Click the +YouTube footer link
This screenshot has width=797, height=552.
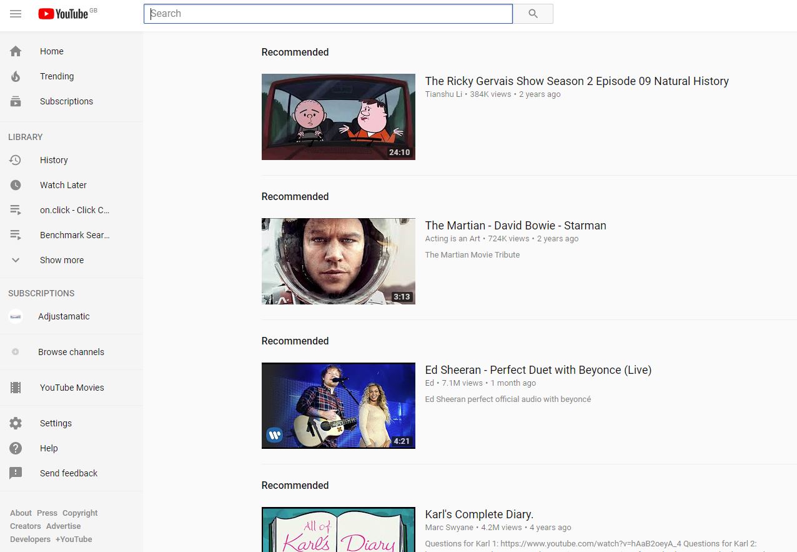pyautogui.click(x=74, y=539)
